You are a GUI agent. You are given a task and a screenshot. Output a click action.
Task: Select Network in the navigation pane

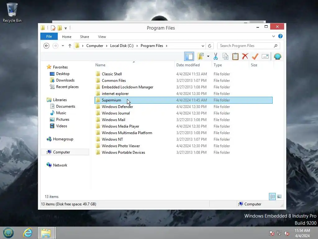[x=60, y=165]
